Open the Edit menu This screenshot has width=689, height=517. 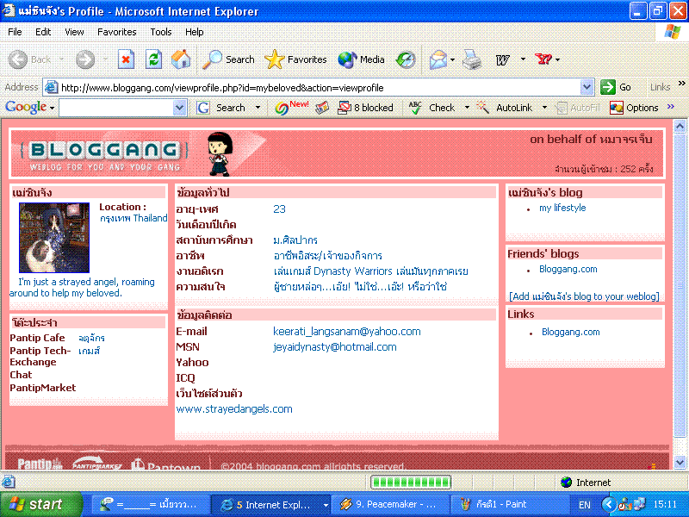42,32
